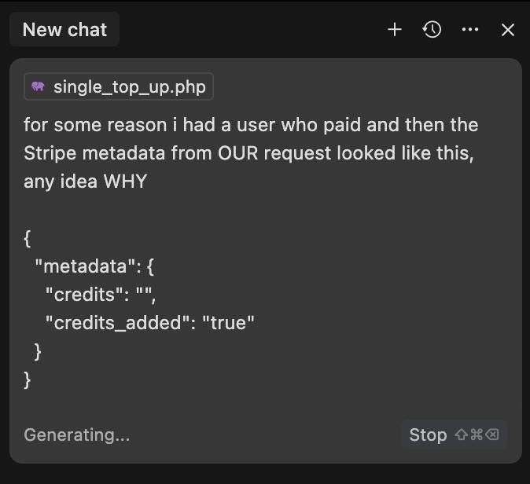Image resolution: width=530 pixels, height=484 pixels.
Task: Click the opening curly brace line
Action: (28, 238)
